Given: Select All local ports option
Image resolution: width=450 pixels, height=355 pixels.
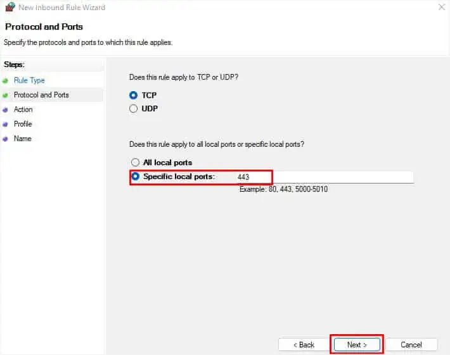Looking at the screenshot, I should pyautogui.click(x=134, y=163).
